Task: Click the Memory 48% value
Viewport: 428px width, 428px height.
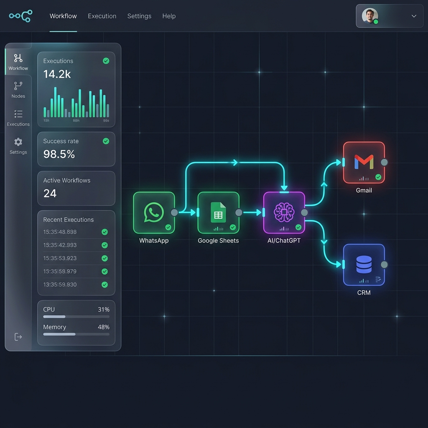Action: pyautogui.click(x=104, y=327)
